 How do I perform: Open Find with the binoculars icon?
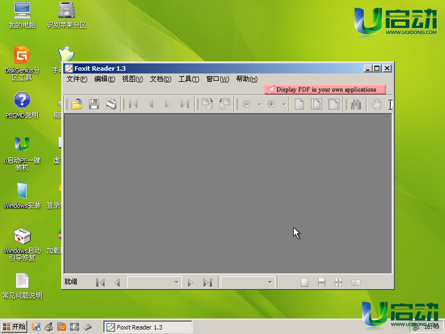click(x=355, y=104)
